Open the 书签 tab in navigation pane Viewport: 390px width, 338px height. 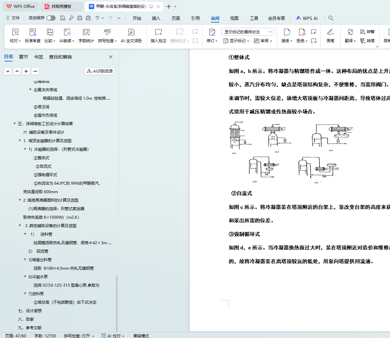39,57
